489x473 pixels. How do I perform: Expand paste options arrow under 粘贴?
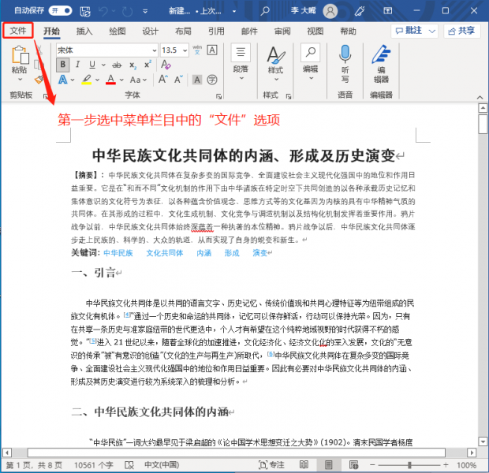20,79
